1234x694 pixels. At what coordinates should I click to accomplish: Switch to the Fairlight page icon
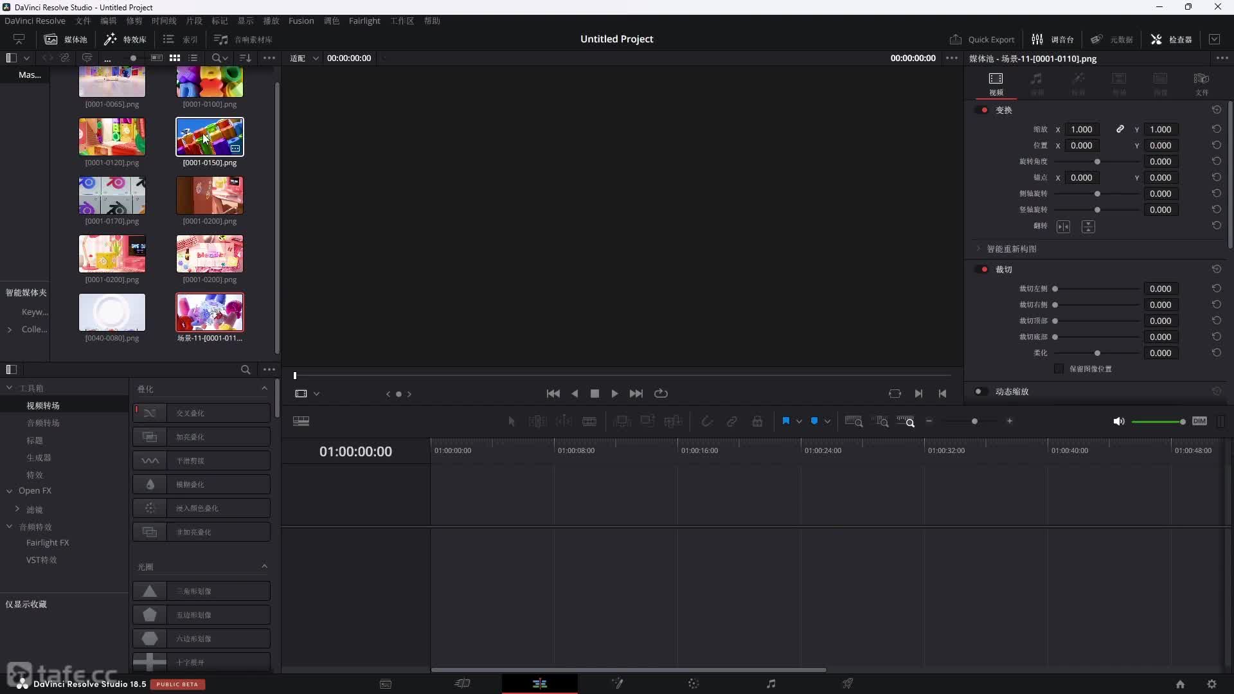(x=771, y=684)
